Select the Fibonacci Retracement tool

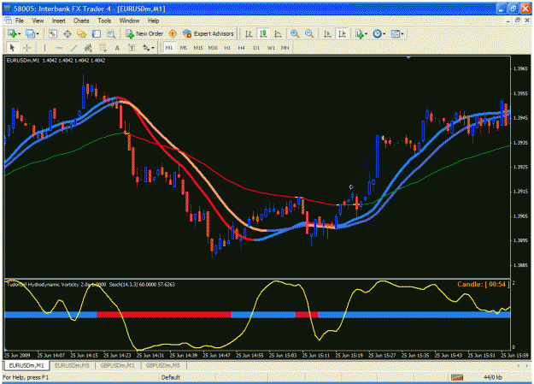point(103,48)
